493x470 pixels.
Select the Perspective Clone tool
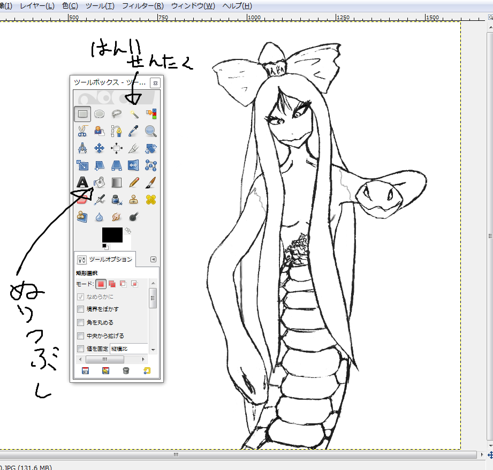[x=82, y=217]
